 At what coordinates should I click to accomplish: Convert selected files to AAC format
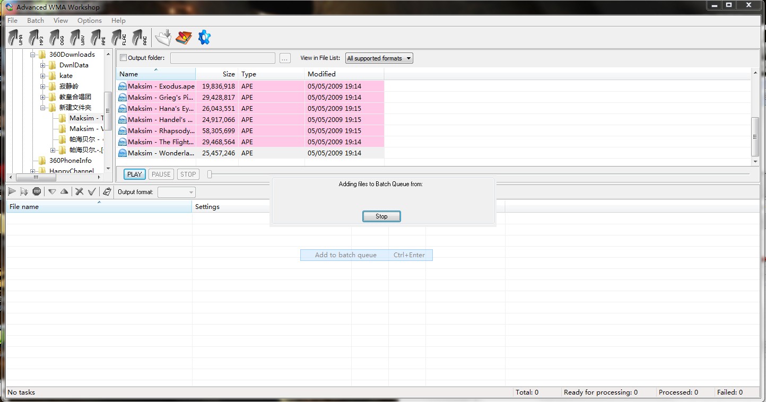140,38
